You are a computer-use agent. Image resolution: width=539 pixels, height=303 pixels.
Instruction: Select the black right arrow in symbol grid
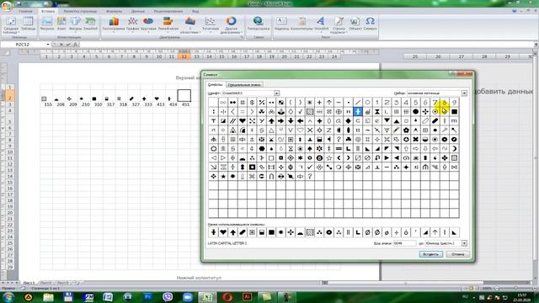280,120
